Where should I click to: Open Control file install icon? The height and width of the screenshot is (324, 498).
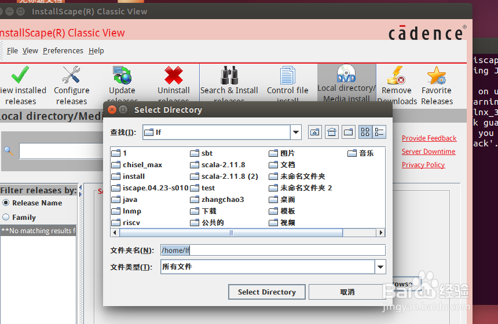click(287, 75)
